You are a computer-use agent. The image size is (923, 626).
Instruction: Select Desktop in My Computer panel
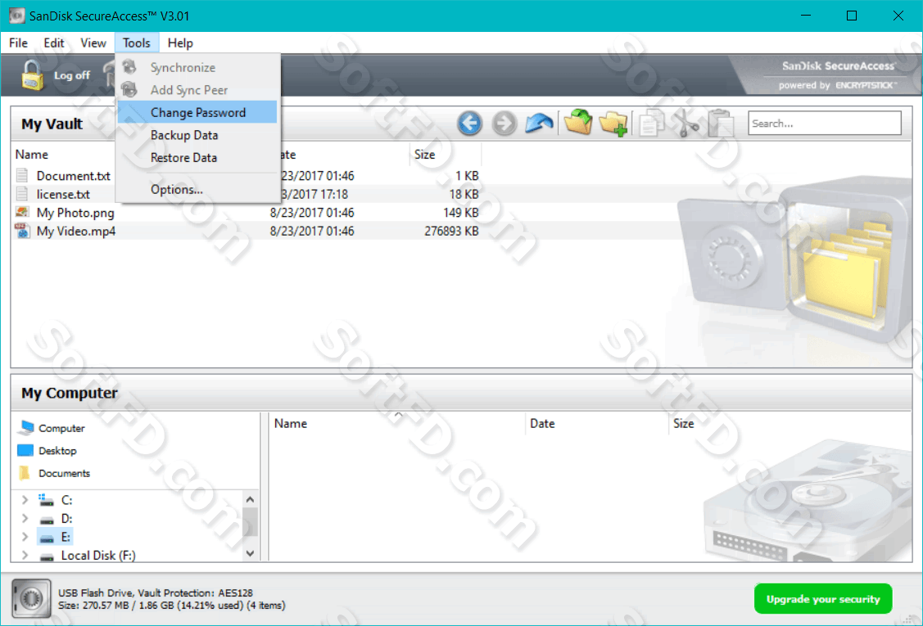pos(57,451)
